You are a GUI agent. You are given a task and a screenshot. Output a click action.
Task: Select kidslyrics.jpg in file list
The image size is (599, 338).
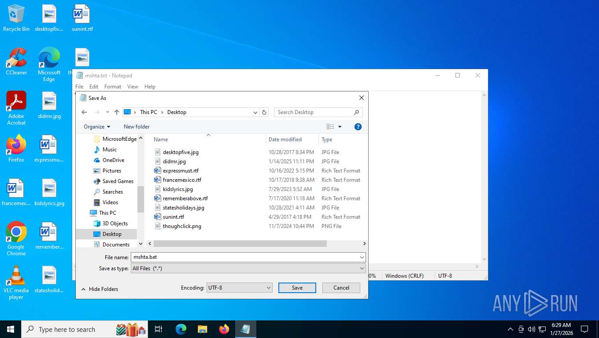point(177,189)
